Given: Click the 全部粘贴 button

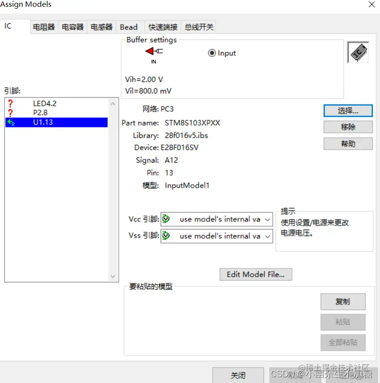Looking at the screenshot, I should [x=343, y=343].
